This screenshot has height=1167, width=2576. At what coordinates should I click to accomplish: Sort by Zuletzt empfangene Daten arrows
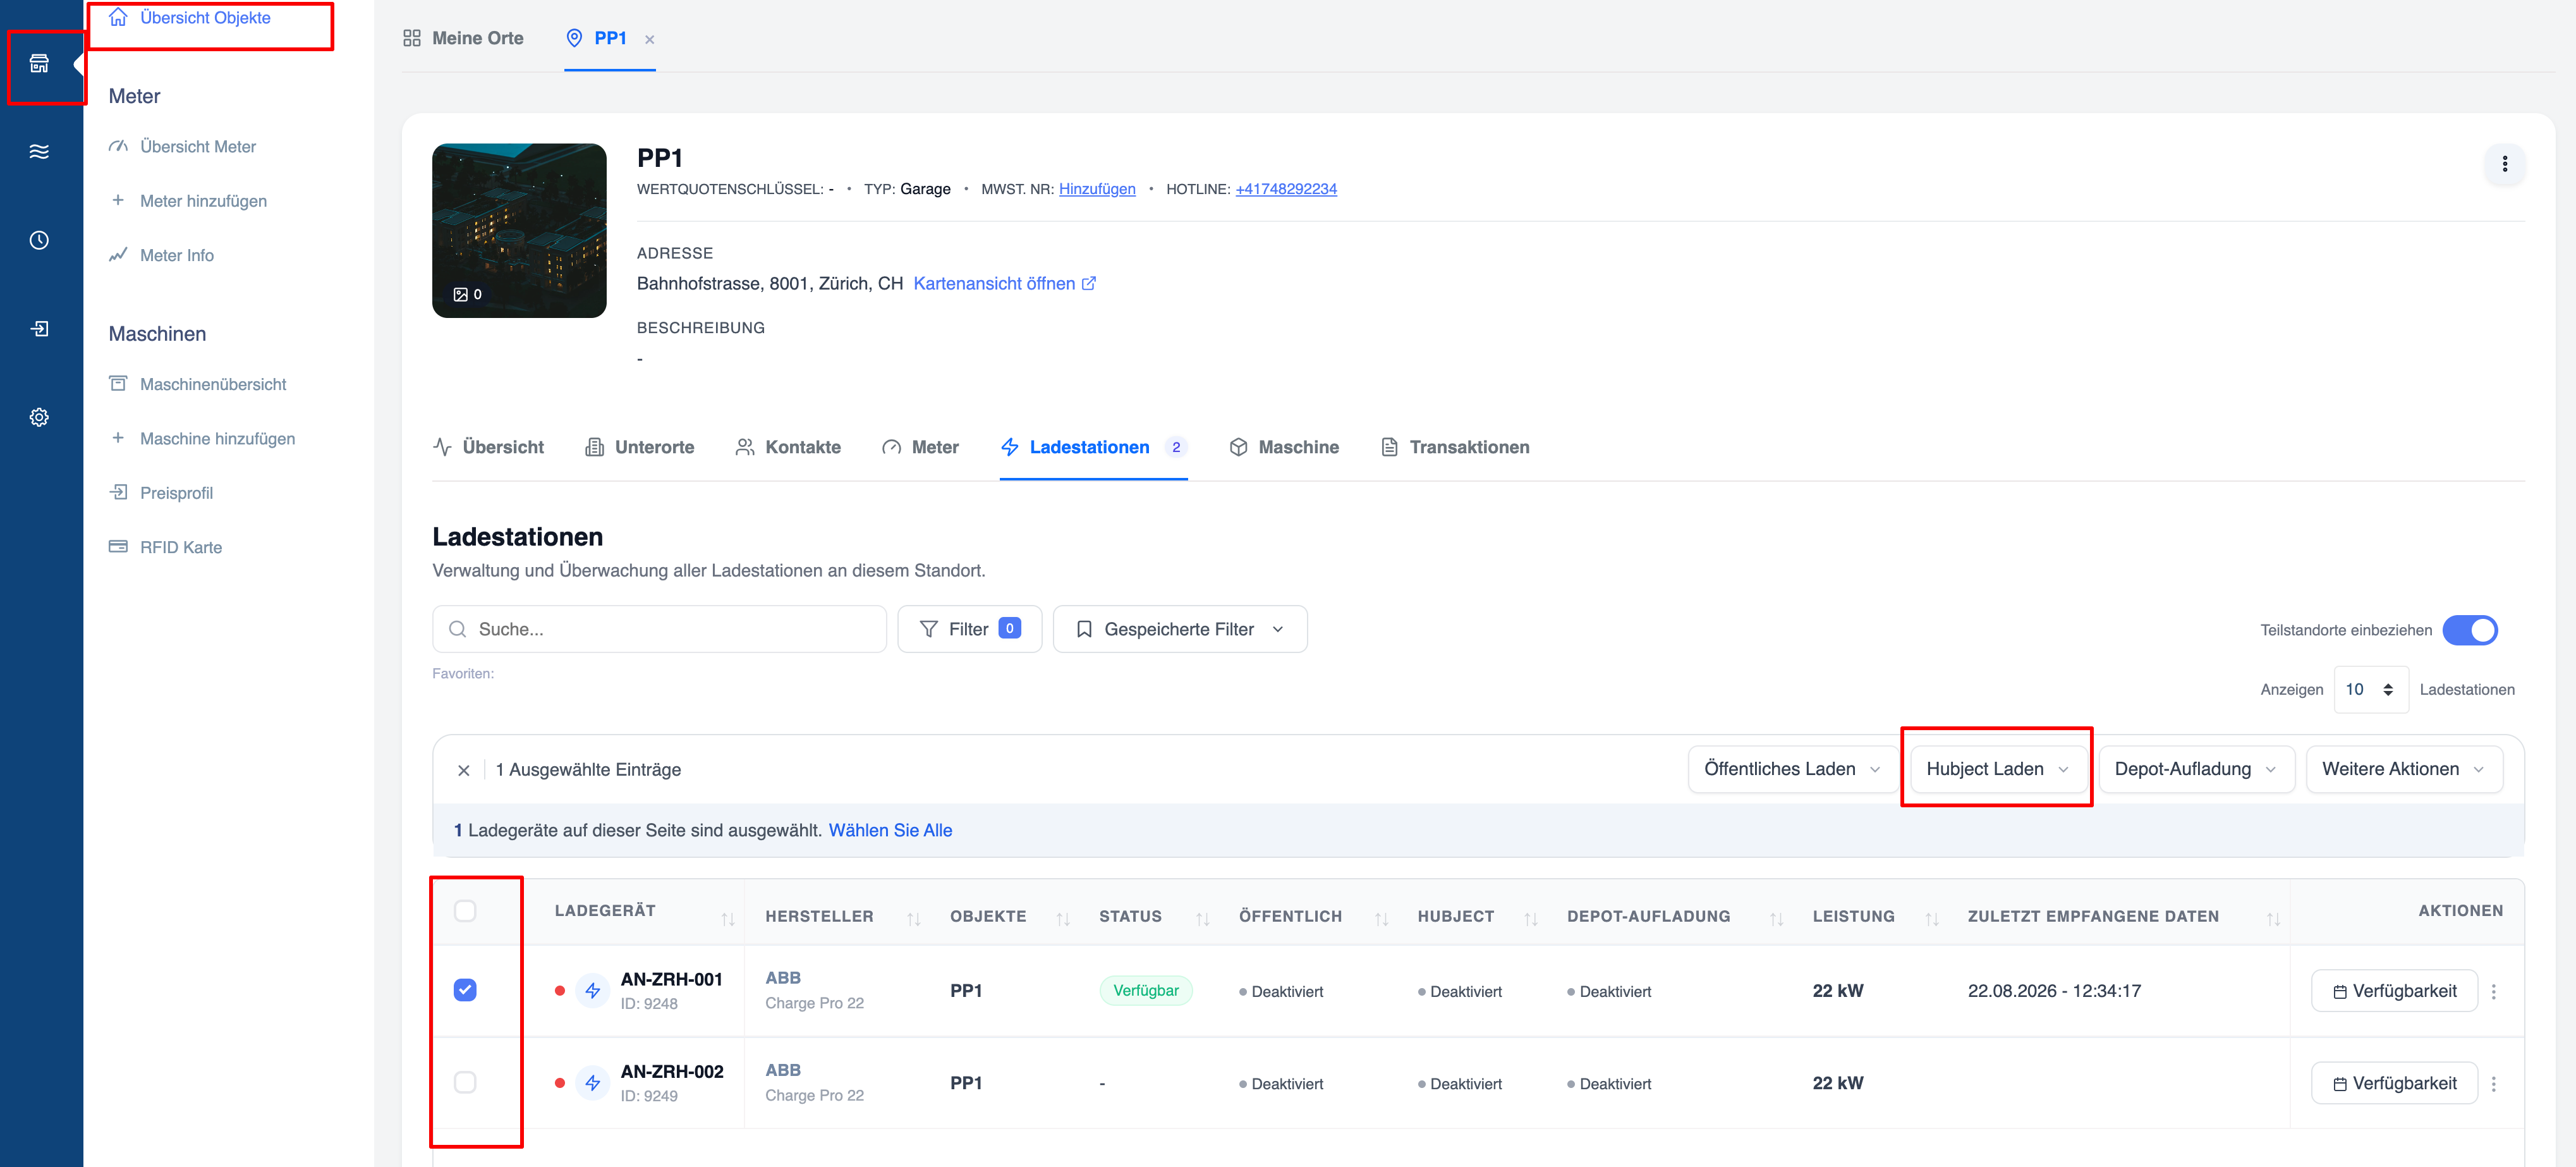pos(2273,919)
